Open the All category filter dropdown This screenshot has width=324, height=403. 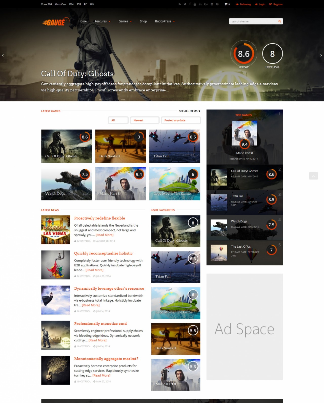pyautogui.click(x=118, y=120)
